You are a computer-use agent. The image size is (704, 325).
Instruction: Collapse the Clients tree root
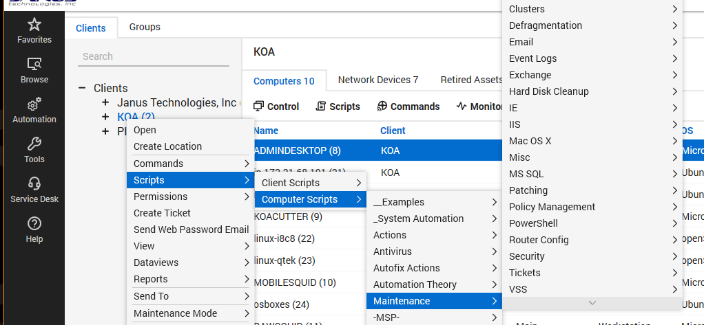82,88
